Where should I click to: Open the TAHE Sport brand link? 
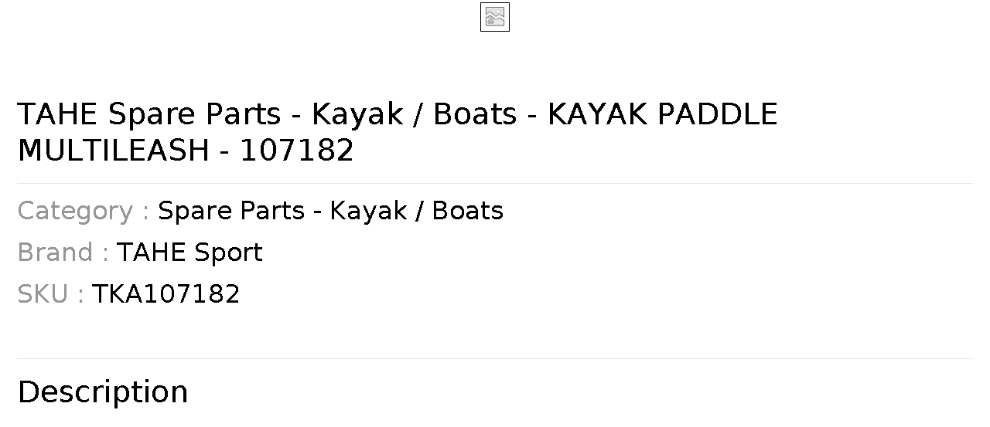[x=189, y=252]
